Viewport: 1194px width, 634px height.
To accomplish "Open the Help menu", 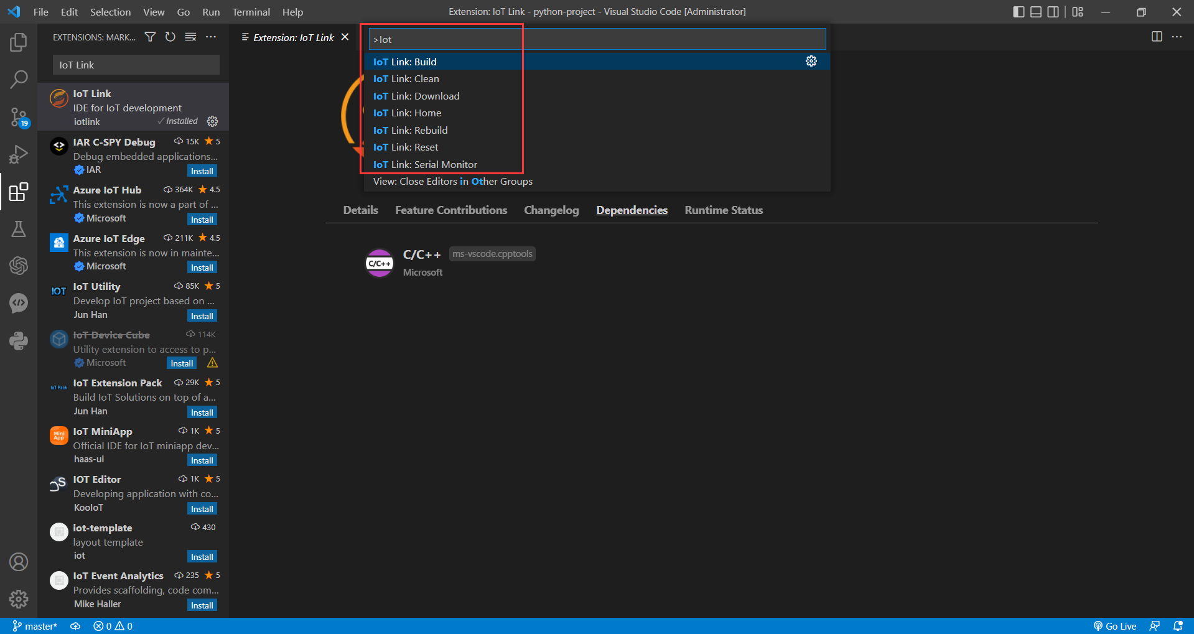I will point(292,12).
